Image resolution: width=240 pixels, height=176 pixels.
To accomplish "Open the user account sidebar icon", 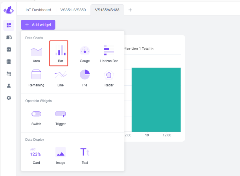I will (x=9, y=86).
